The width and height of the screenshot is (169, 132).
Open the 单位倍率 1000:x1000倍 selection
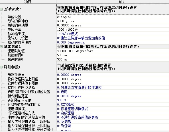tap(113, 30)
